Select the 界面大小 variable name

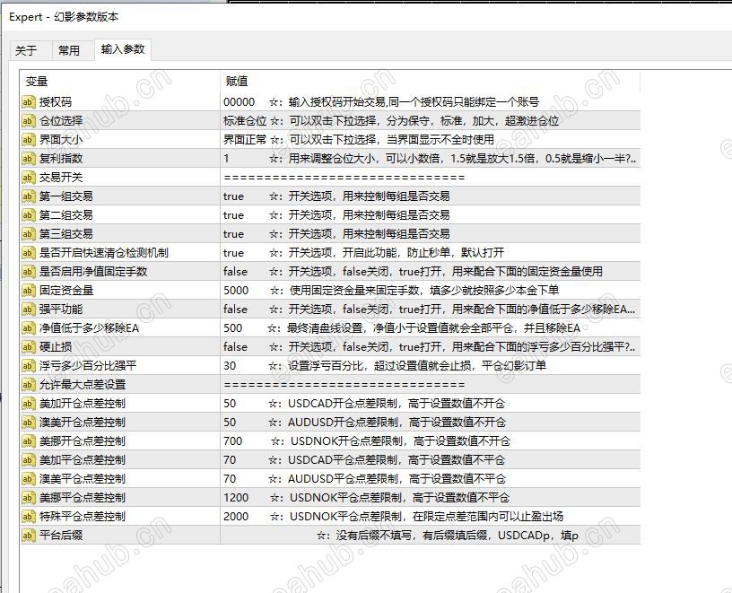coord(61,140)
